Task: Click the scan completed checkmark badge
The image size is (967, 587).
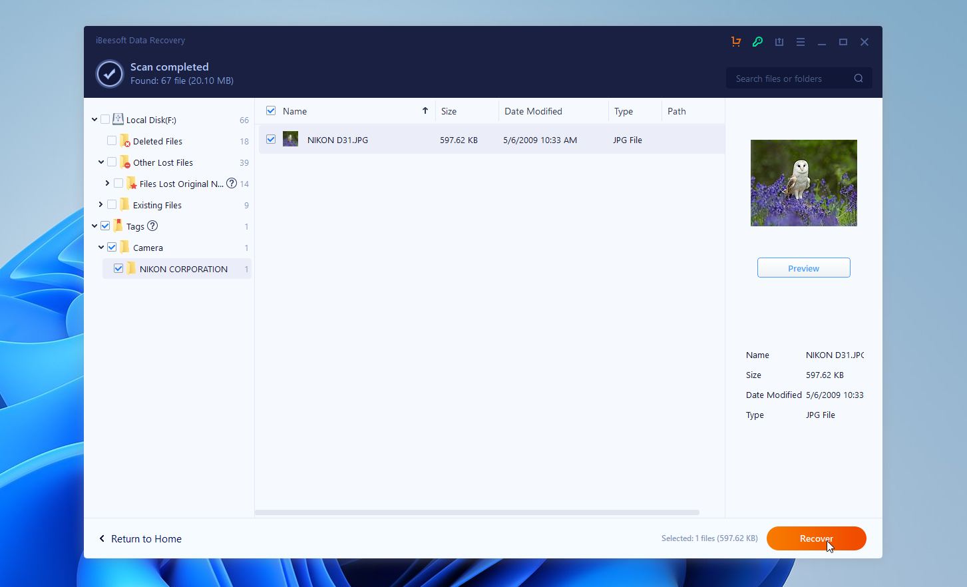Action: coord(109,73)
